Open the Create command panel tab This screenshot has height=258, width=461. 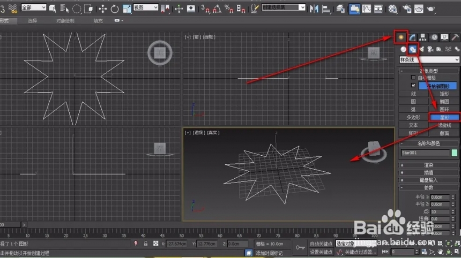pos(401,37)
